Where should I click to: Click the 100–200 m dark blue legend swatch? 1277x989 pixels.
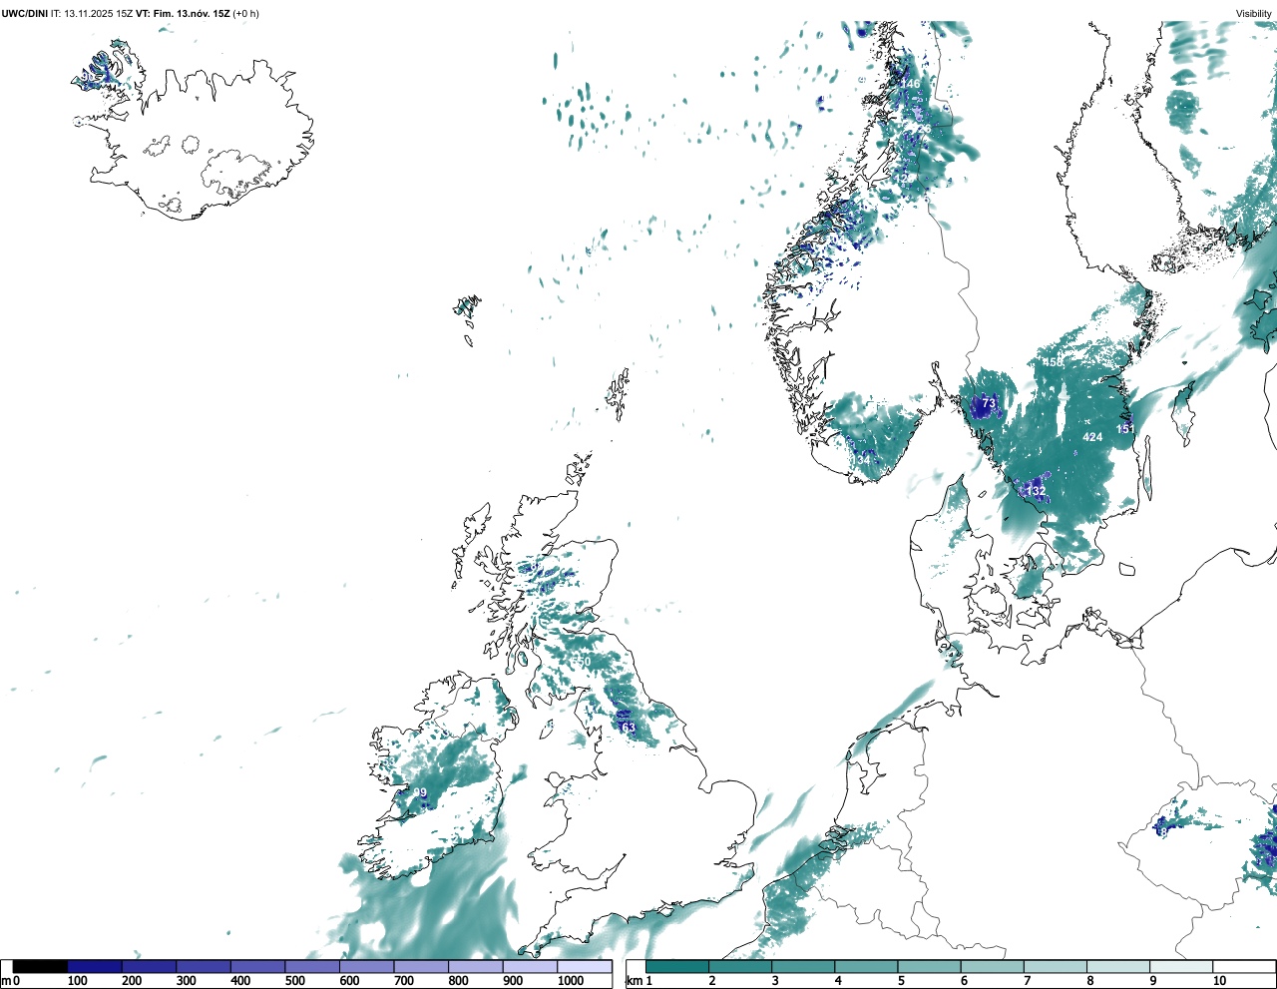[x=95, y=966]
